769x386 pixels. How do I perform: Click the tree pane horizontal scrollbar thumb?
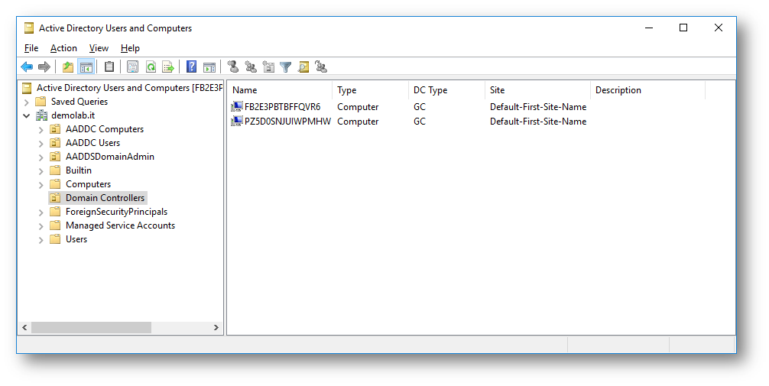pos(91,327)
